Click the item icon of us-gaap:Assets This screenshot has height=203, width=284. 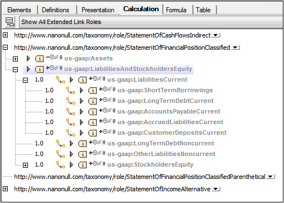(39, 59)
